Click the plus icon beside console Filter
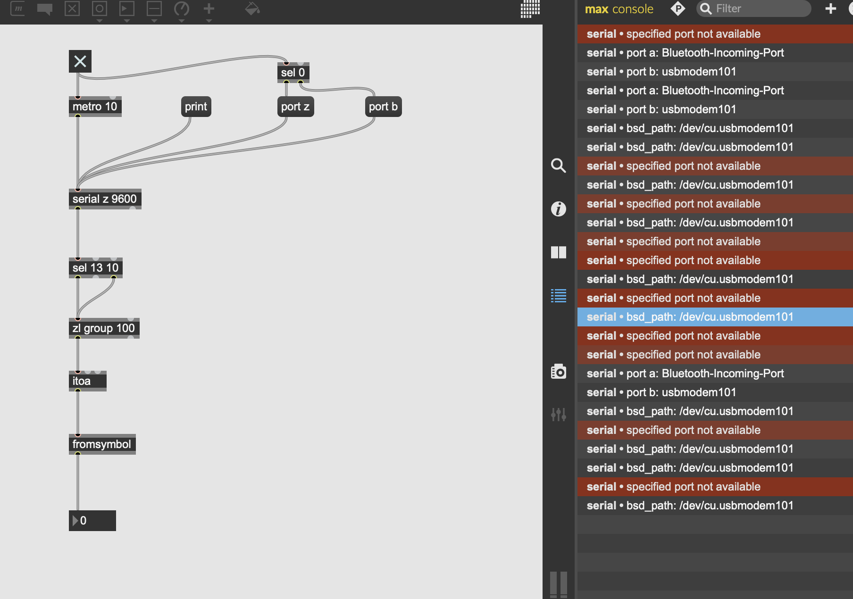853x599 pixels. click(x=831, y=8)
